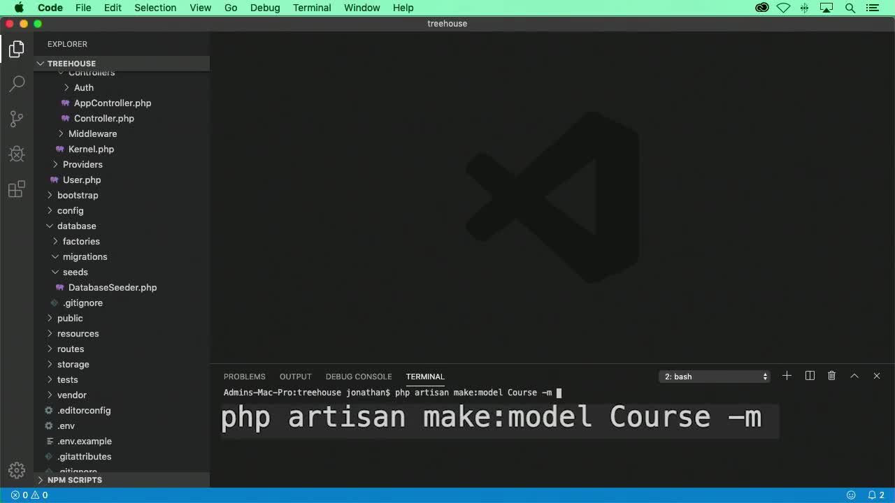Open the Source Control icon

[x=16, y=119]
